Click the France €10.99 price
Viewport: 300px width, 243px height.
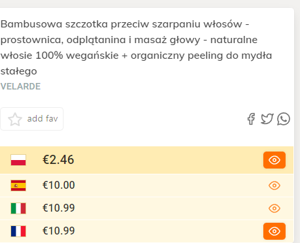pos(59,231)
